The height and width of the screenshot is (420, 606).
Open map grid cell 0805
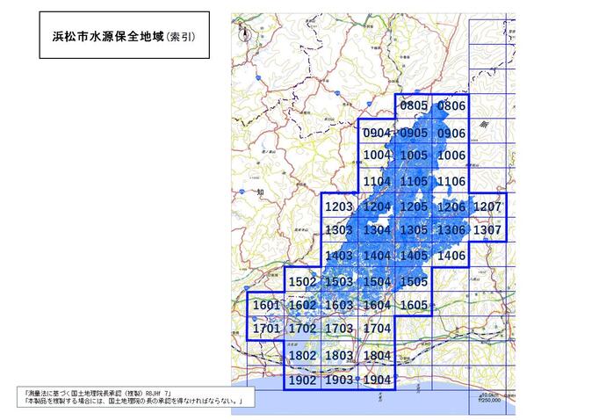tap(414, 106)
